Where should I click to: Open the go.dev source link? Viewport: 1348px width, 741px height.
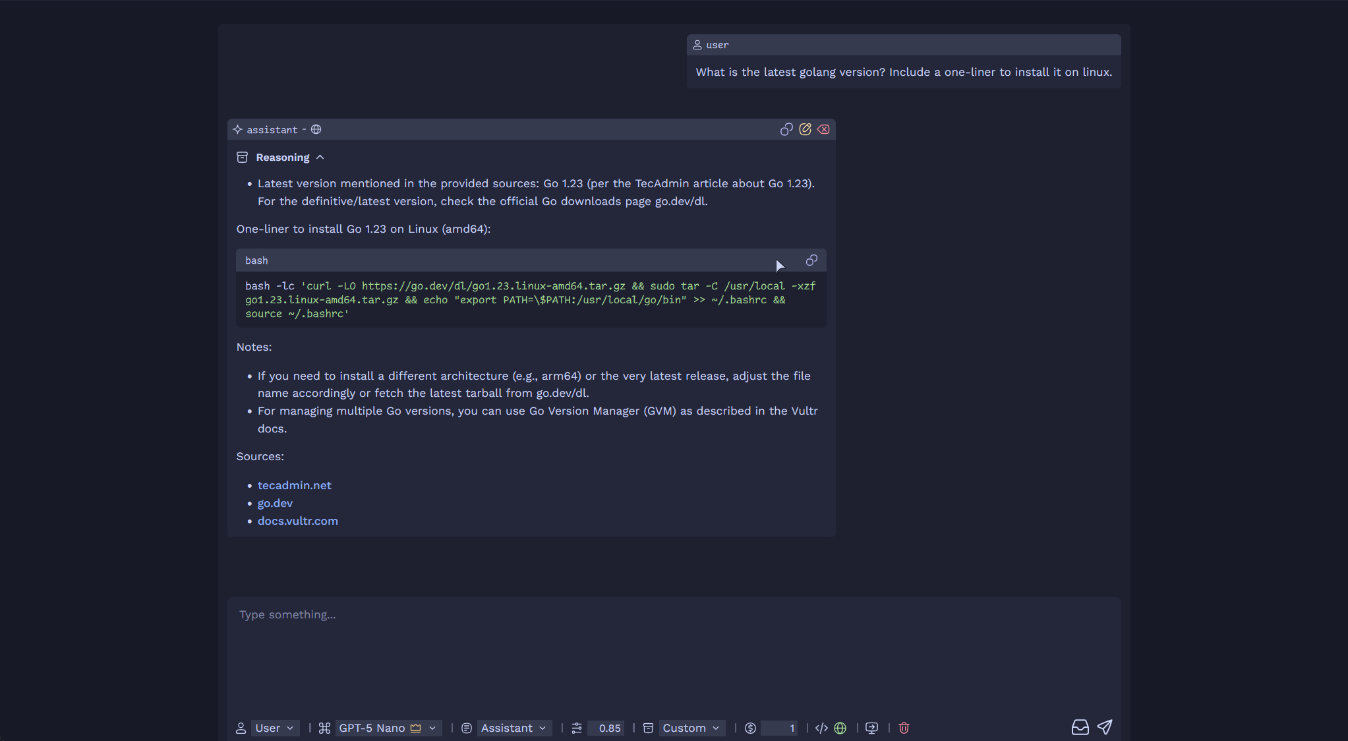coord(275,503)
